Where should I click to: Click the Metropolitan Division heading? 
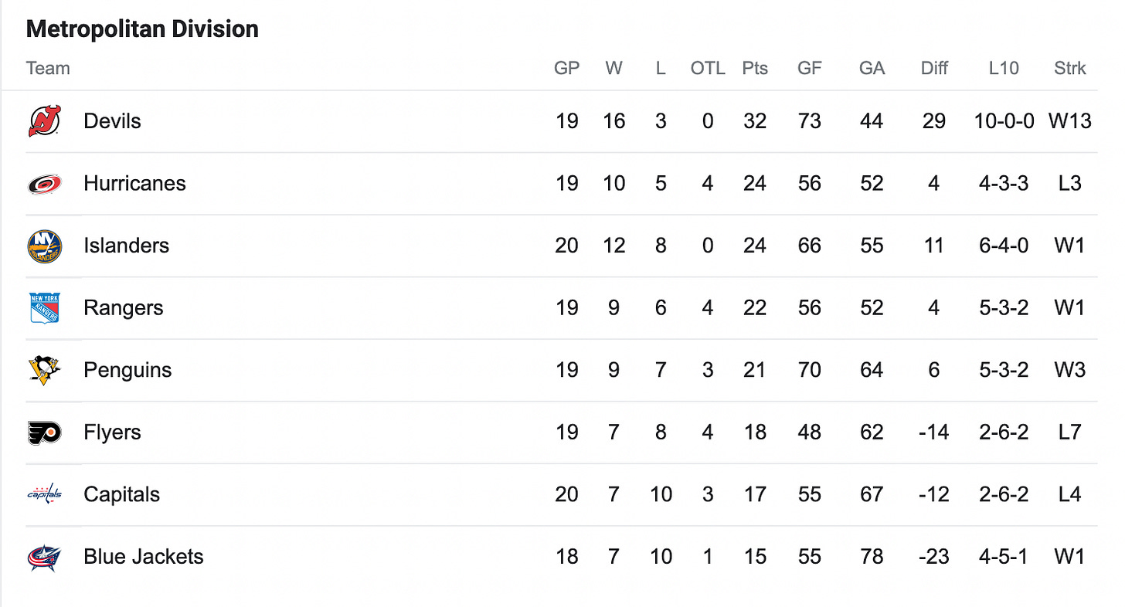pos(142,29)
